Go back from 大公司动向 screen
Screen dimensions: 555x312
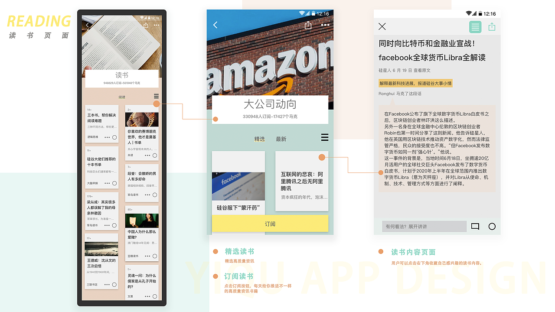215,25
